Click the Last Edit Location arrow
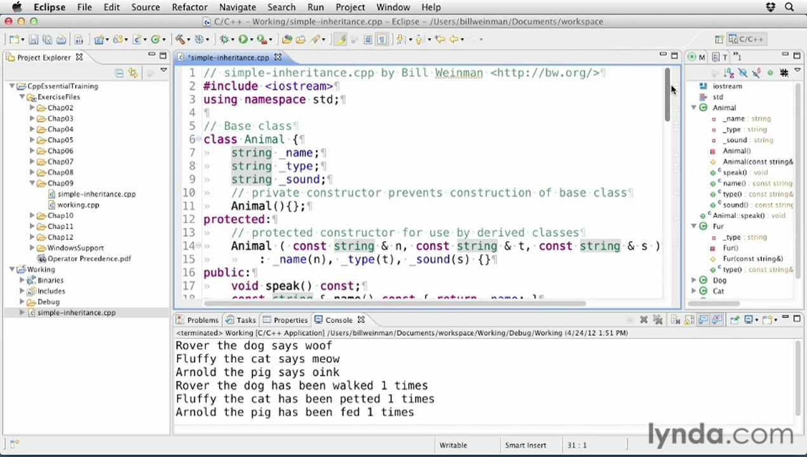807x457 pixels. 439,39
